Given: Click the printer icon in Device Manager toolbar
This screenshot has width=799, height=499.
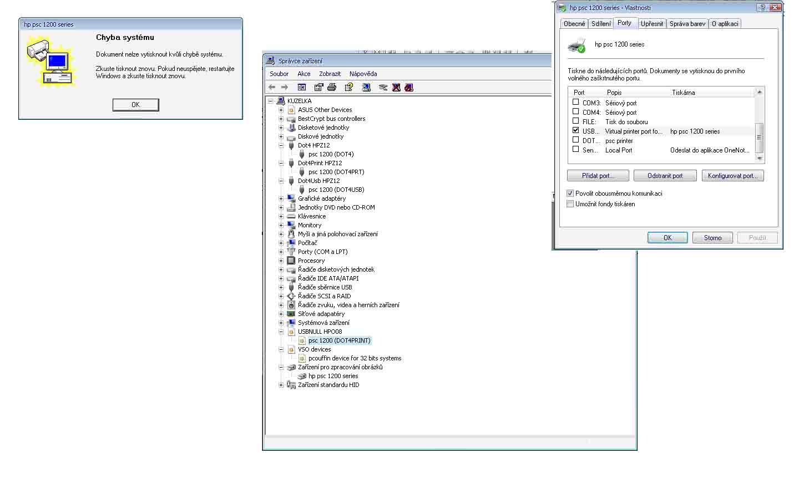Looking at the screenshot, I should coord(332,87).
